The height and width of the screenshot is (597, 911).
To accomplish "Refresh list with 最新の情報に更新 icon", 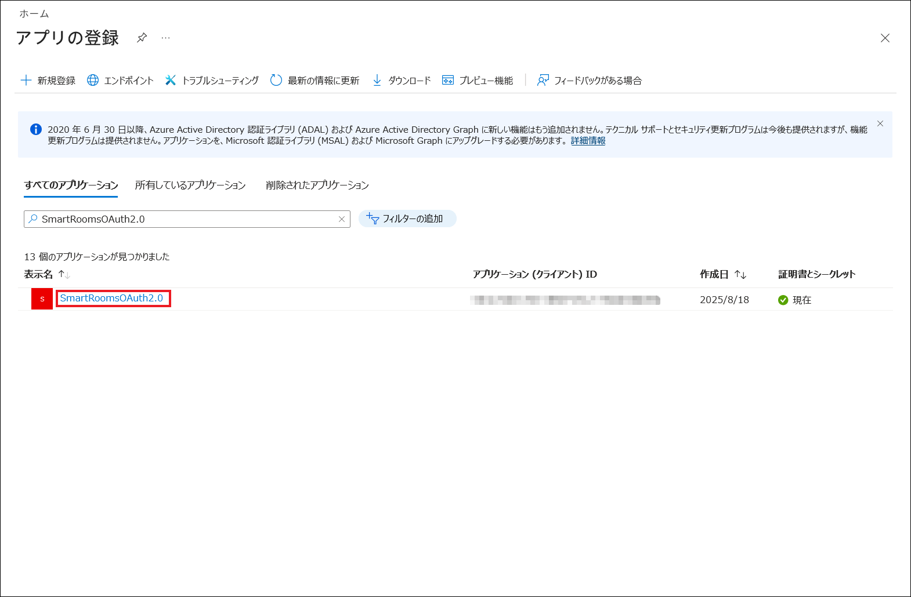I will tap(276, 80).
